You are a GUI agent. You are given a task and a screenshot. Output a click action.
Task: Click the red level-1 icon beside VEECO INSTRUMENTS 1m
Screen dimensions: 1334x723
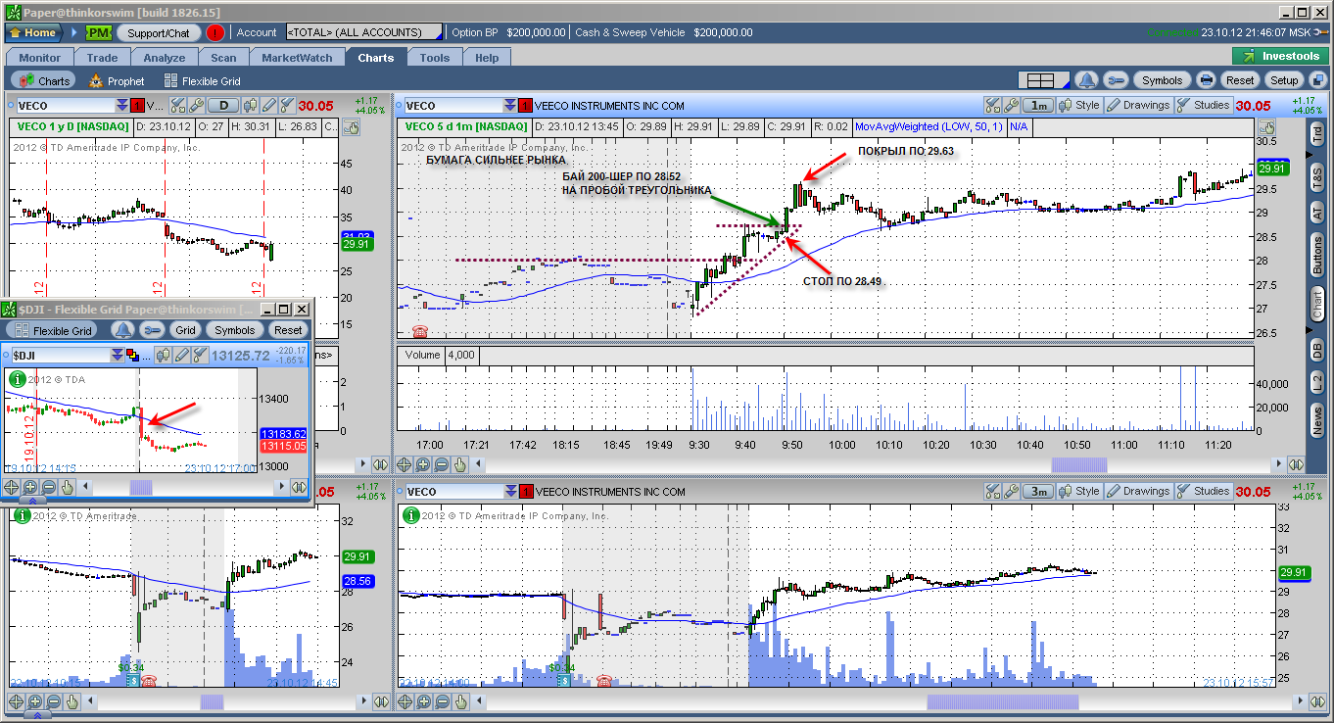tap(526, 106)
